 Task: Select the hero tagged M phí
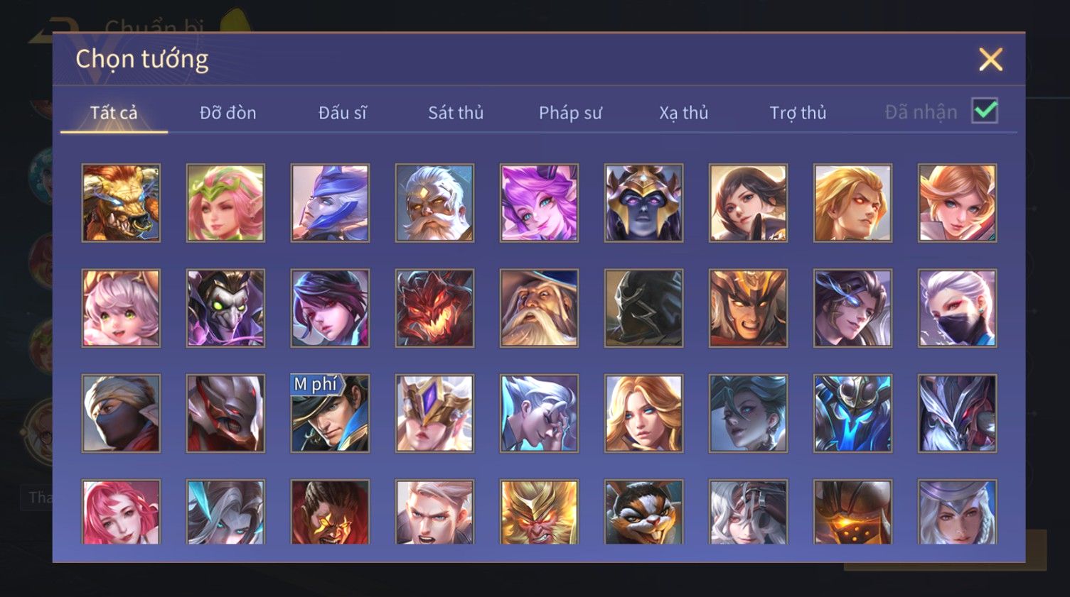tap(330, 413)
